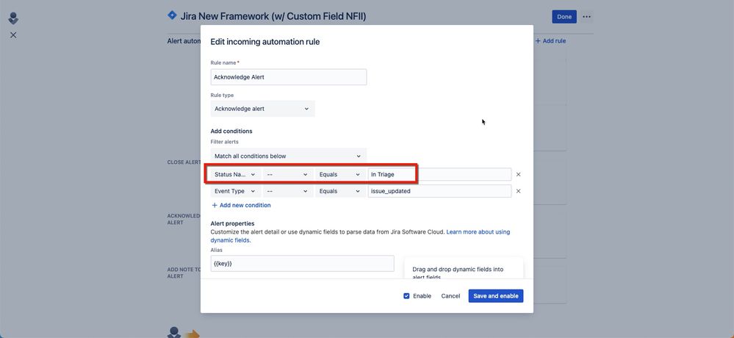Click the Done button
The image size is (734, 338).
[x=564, y=17]
